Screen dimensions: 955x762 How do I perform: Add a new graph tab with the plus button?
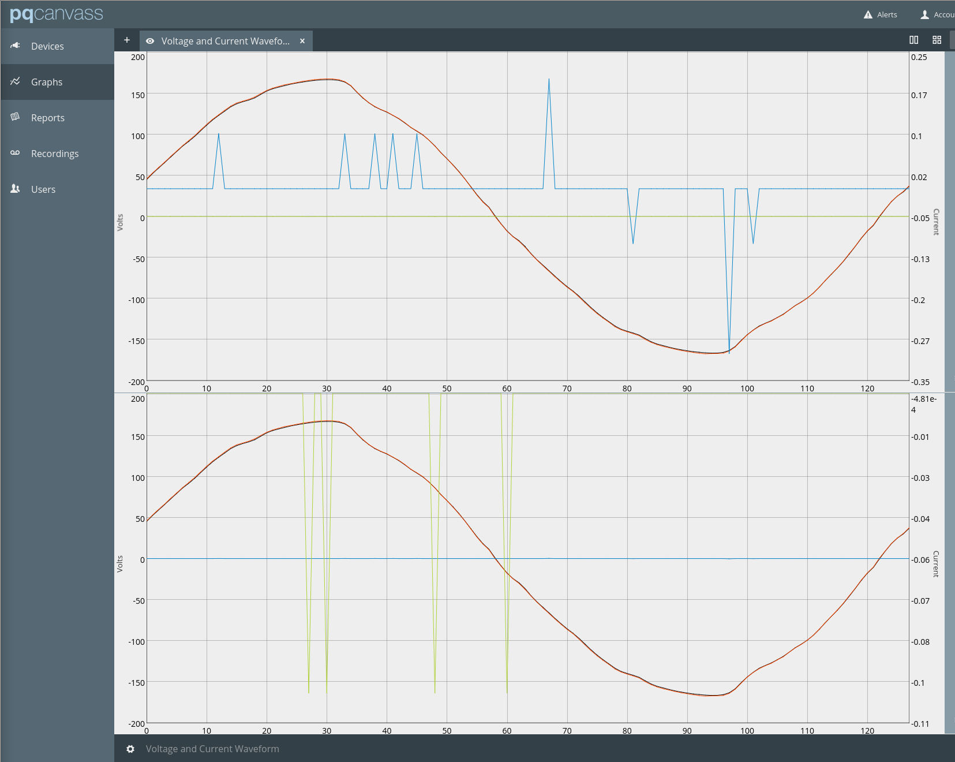pyautogui.click(x=127, y=40)
